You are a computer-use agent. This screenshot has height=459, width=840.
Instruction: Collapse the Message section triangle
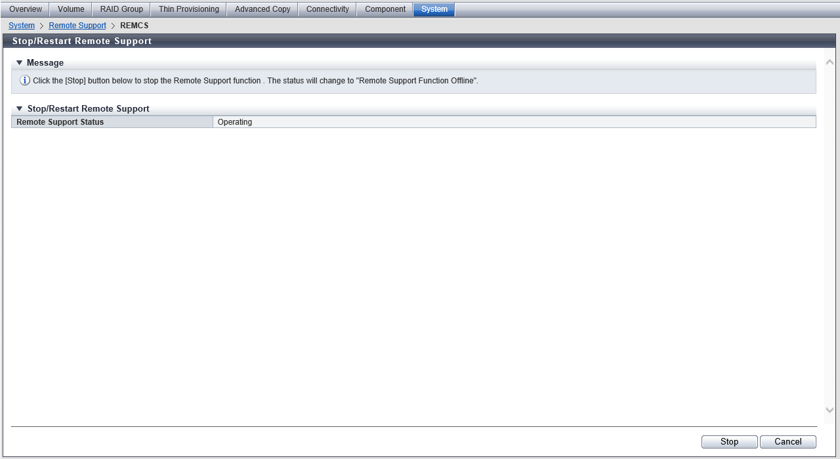click(20, 63)
